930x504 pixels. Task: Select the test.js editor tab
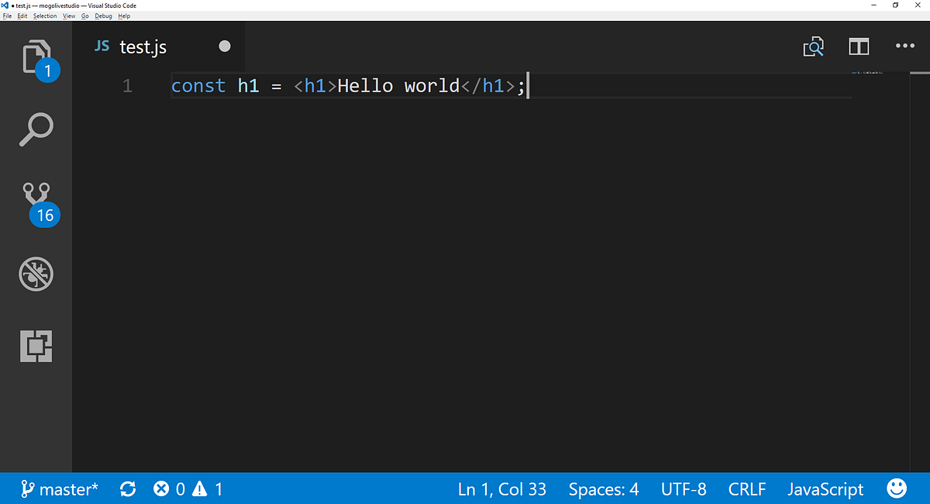143,47
